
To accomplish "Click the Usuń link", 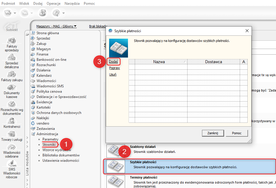I will (x=113, y=74).
